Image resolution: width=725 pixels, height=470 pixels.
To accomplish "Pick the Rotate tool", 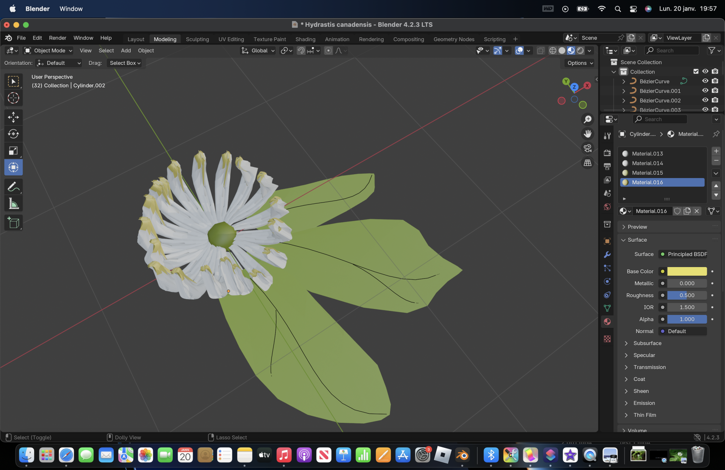I will click(x=14, y=134).
